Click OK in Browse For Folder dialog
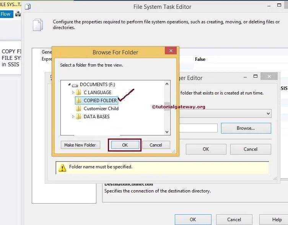The height and width of the screenshot is (225, 288). 125,145
